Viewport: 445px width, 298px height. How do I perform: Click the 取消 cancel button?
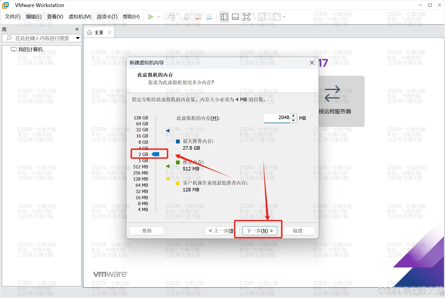coord(298,231)
